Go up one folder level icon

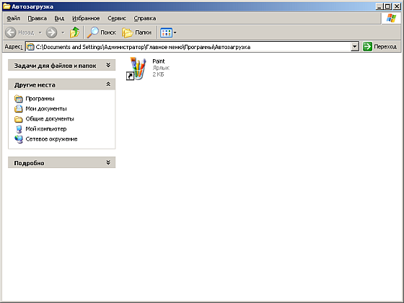tap(75, 32)
